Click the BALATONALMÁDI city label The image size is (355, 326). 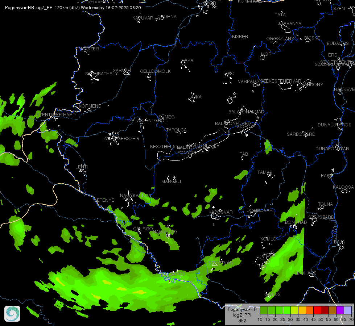pos(247,112)
